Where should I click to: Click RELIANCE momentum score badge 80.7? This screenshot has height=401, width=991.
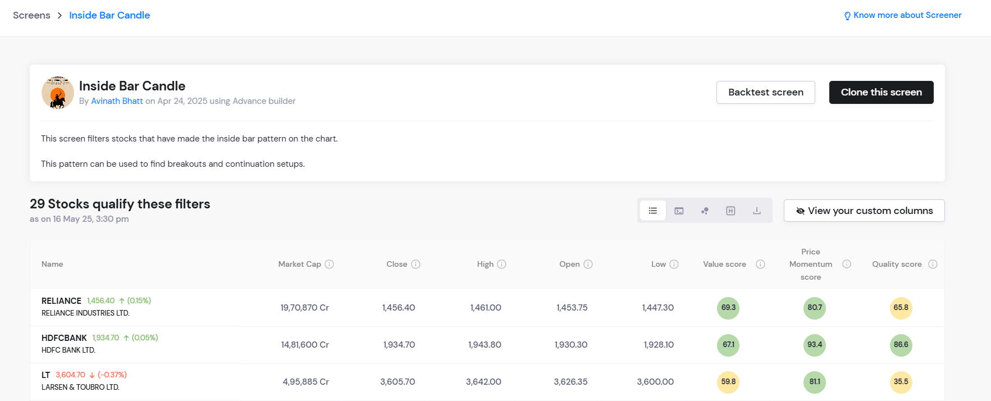[x=815, y=308]
